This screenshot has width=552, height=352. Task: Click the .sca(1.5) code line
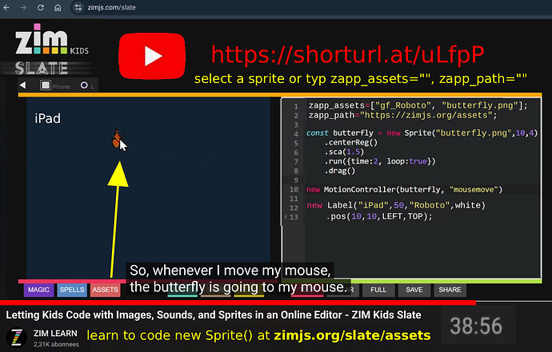pyautogui.click(x=344, y=152)
